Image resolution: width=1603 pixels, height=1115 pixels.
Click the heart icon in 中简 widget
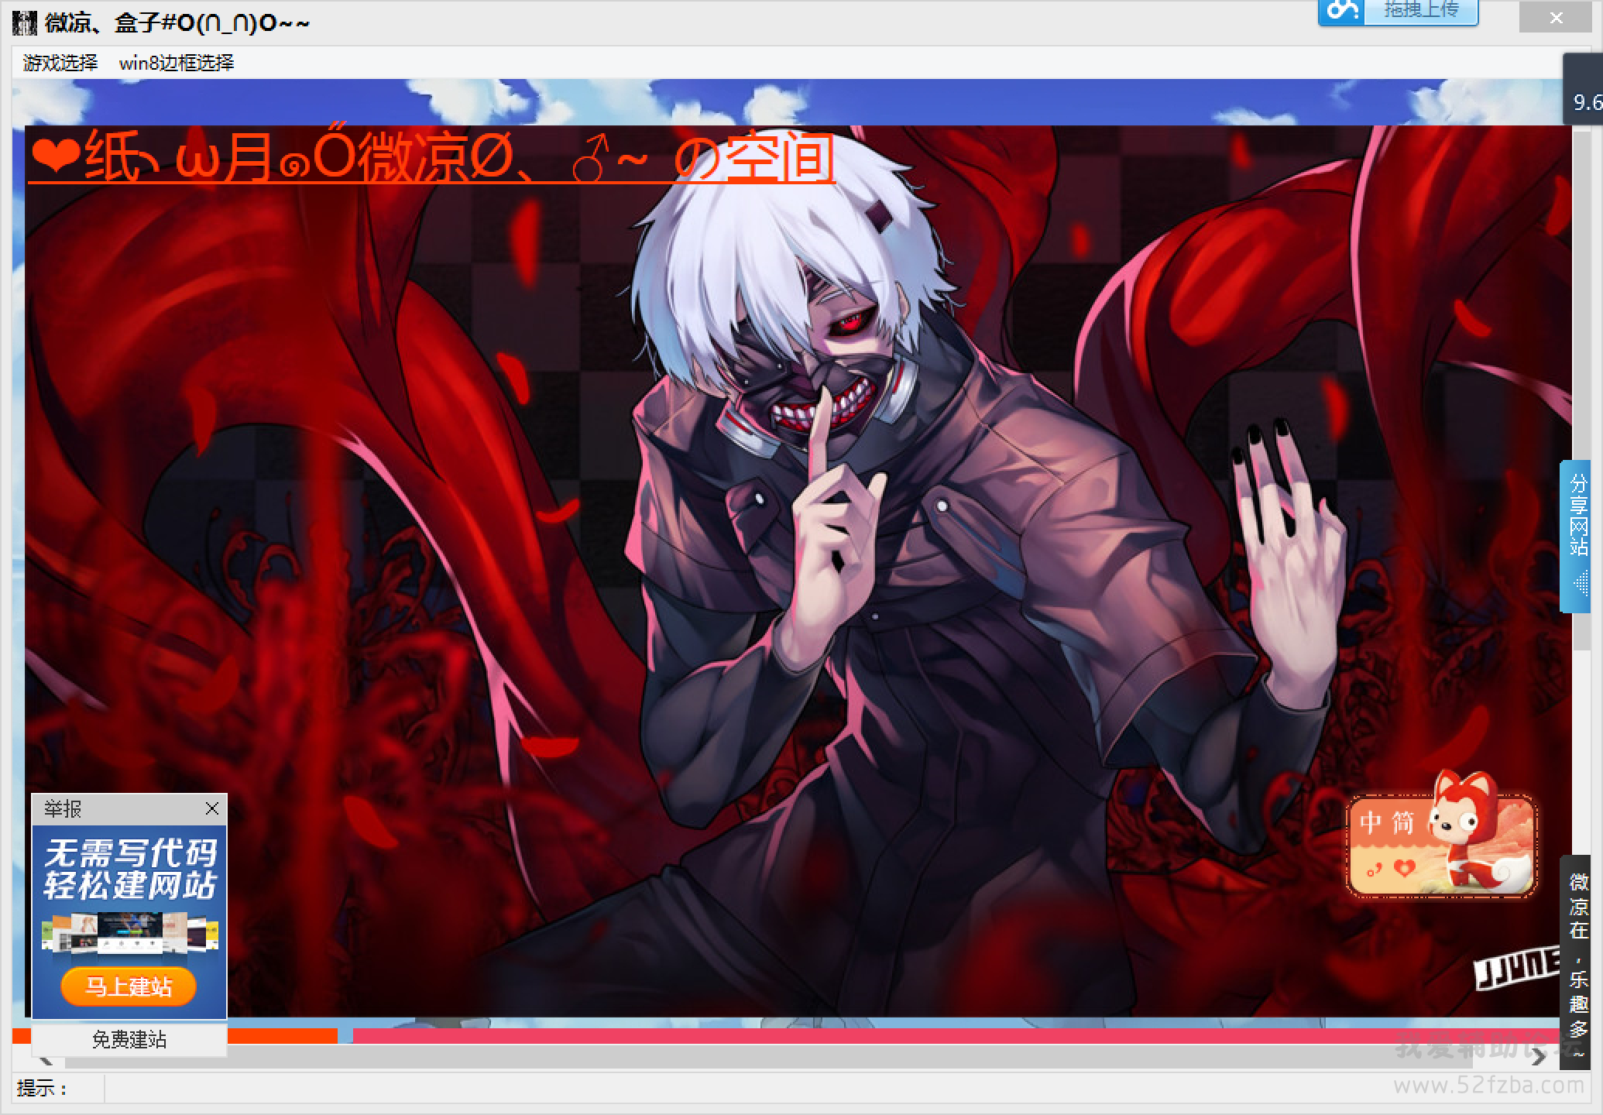1404,869
